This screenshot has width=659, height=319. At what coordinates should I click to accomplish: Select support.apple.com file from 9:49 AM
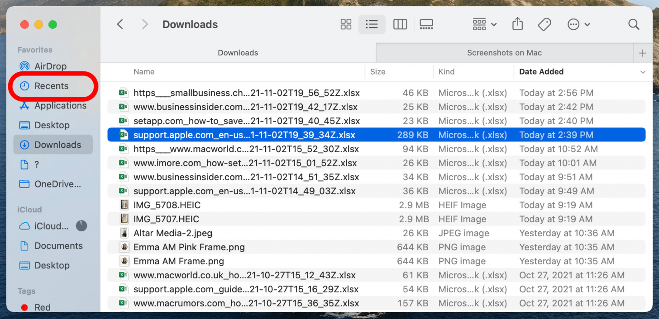[x=377, y=191]
